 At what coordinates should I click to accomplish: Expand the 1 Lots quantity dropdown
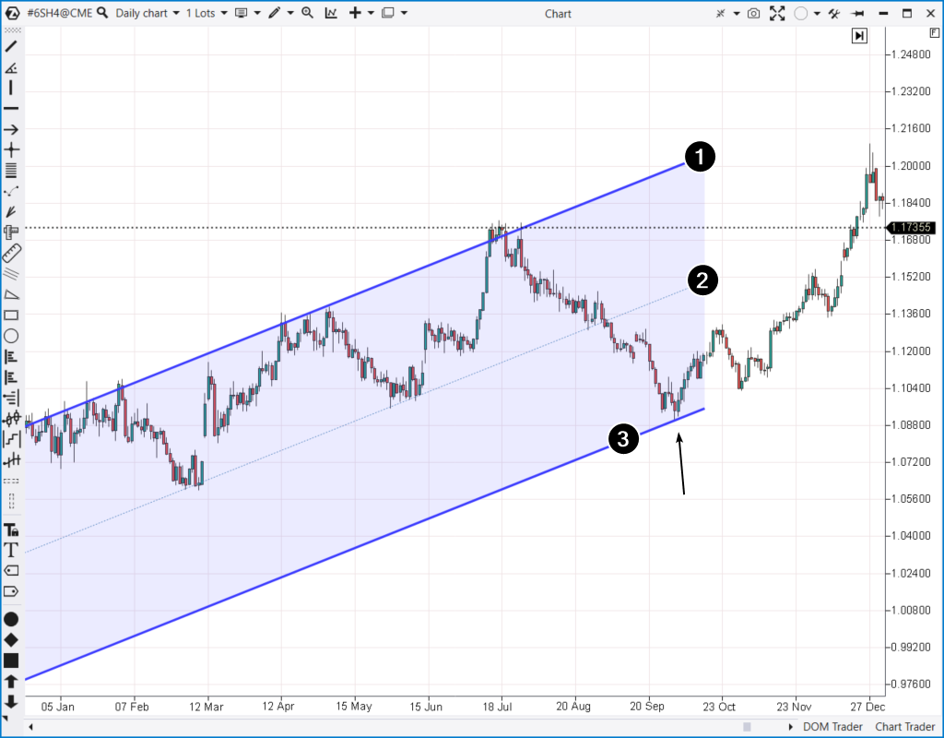coord(223,13)
